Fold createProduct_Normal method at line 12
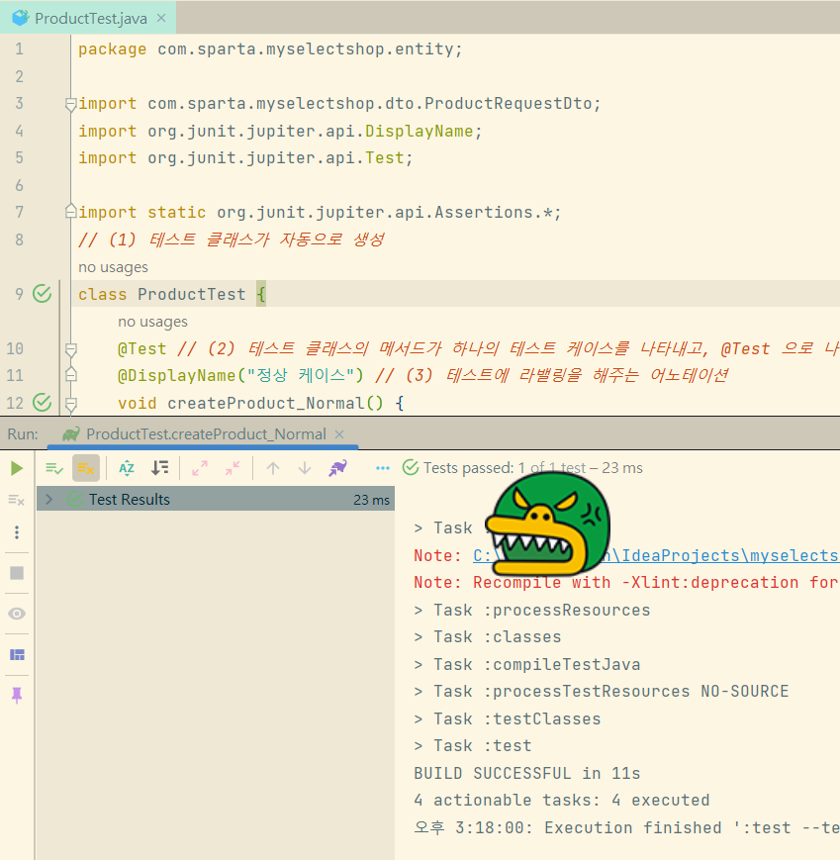Viewport: 840px width, 860px height. point(70,404)
